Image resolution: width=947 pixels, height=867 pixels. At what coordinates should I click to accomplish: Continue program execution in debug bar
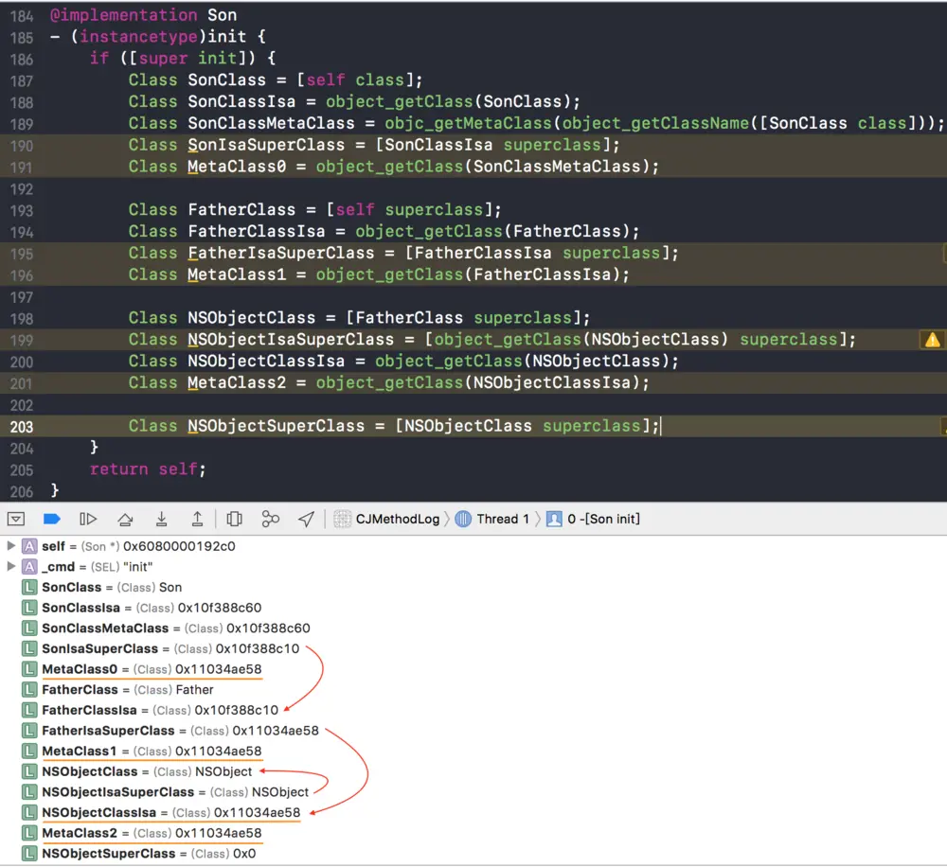(x=88, y=519)
